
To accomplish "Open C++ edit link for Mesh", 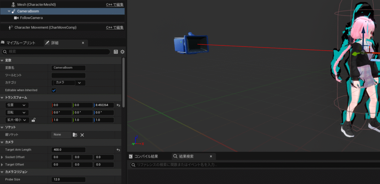I will coord(115,4).
